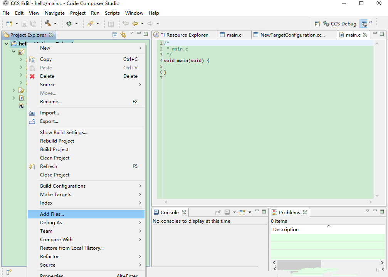
Task: Select Add Files... in context menu
Action: (86, 214)
